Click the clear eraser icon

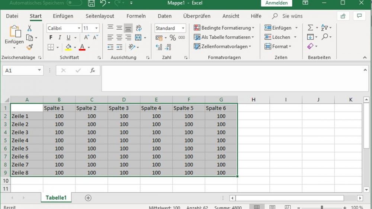tap(310, 46)
